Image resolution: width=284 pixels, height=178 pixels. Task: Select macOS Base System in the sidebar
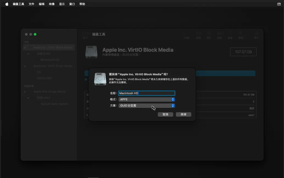click(x=54, y=104)
